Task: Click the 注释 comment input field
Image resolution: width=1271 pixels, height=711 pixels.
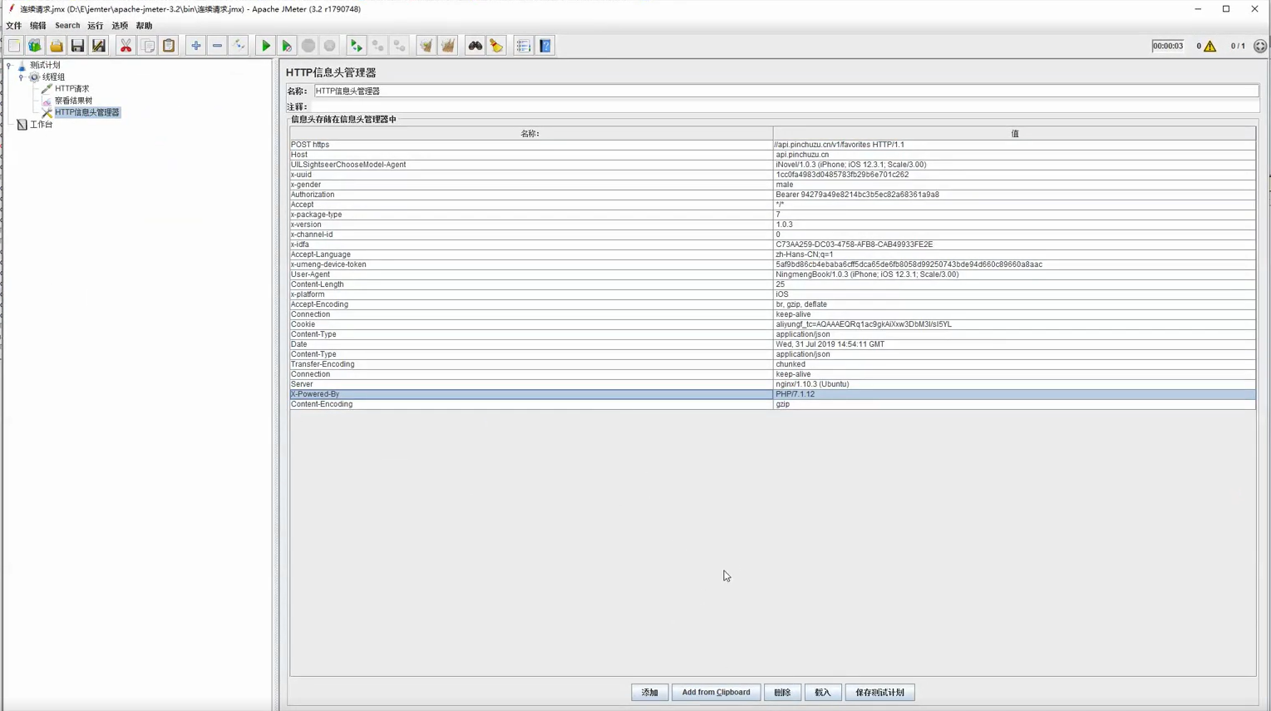Action: [x=786, y=106]
